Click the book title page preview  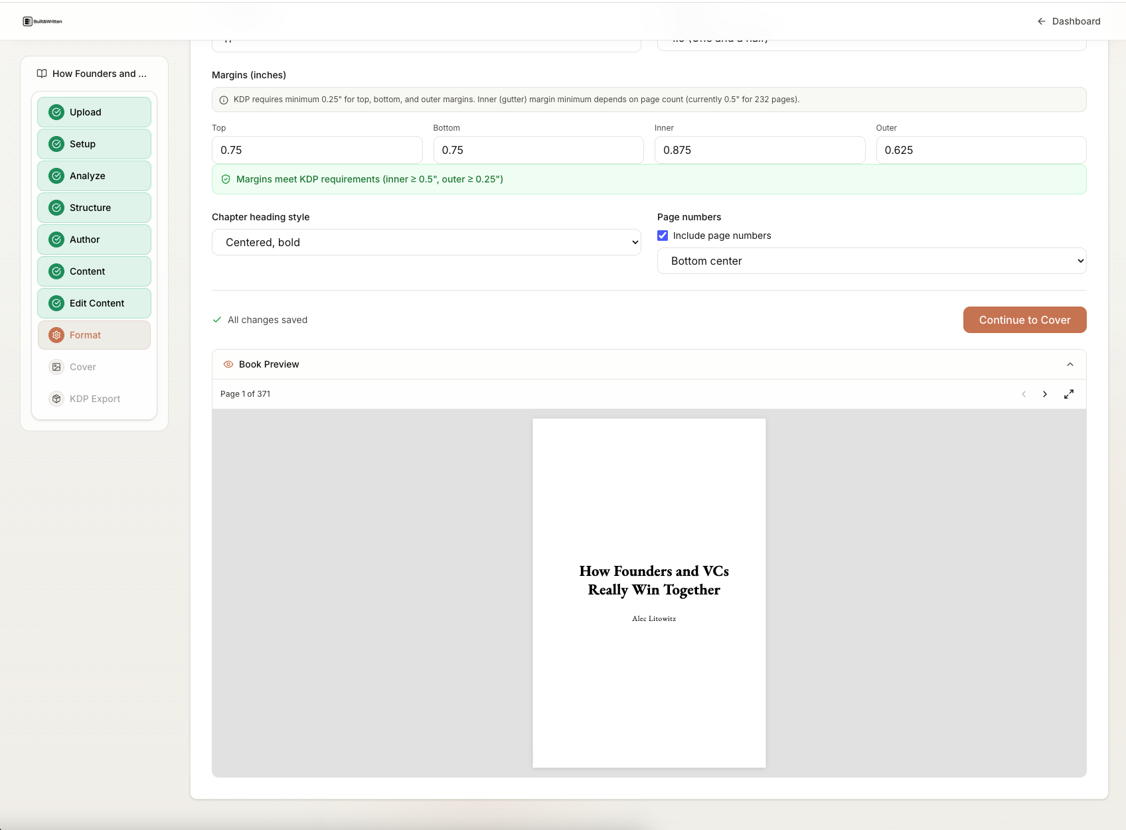[x=649, y=593]
